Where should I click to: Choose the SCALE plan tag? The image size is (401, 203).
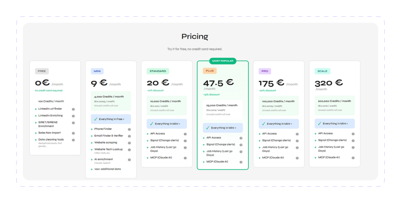click(322, 71)
